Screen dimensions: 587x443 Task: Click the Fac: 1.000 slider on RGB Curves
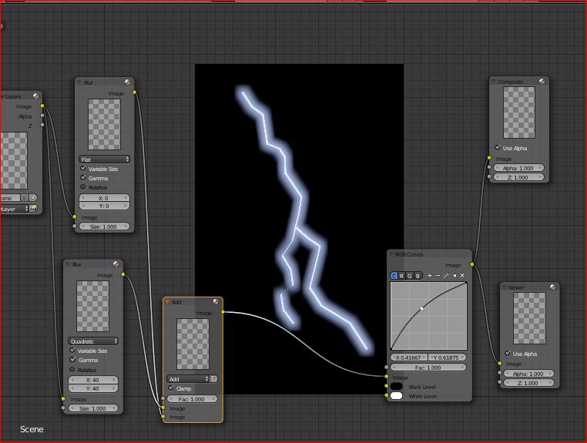(428, 367)
